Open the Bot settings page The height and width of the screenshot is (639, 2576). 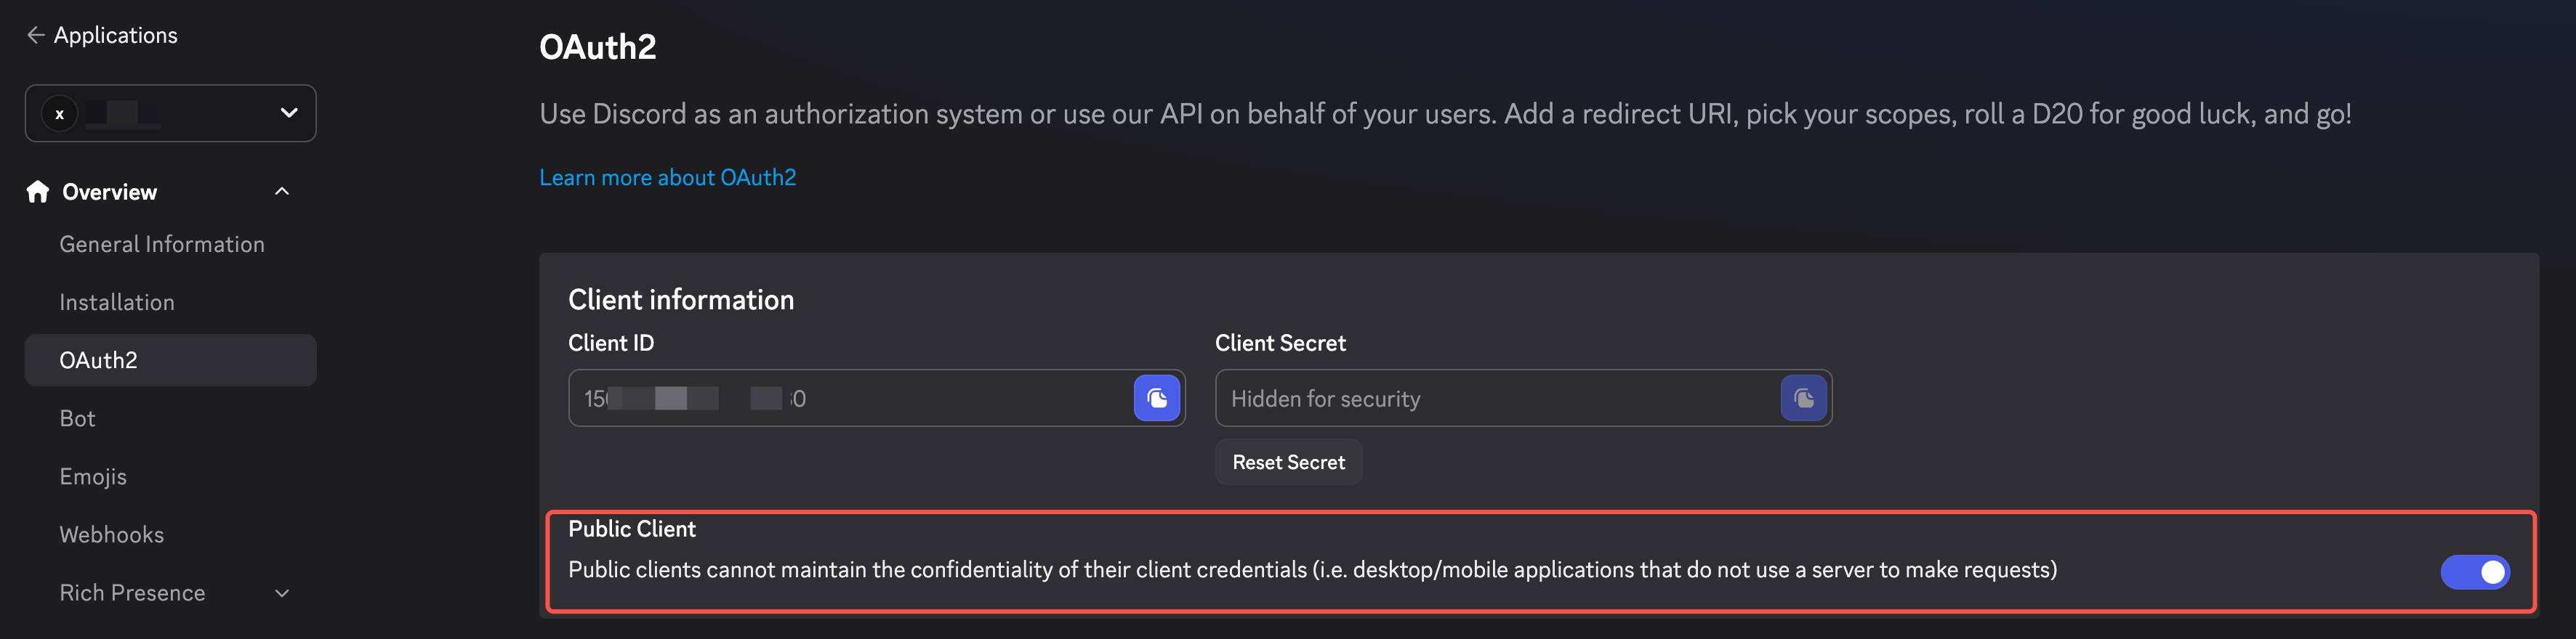(77, 418)
